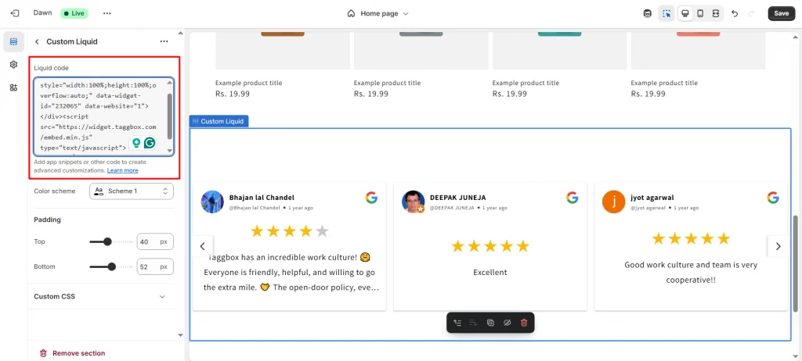Open Theme settings gear icon
This screenshot has height=361, width=802.
tap(13, 65)
